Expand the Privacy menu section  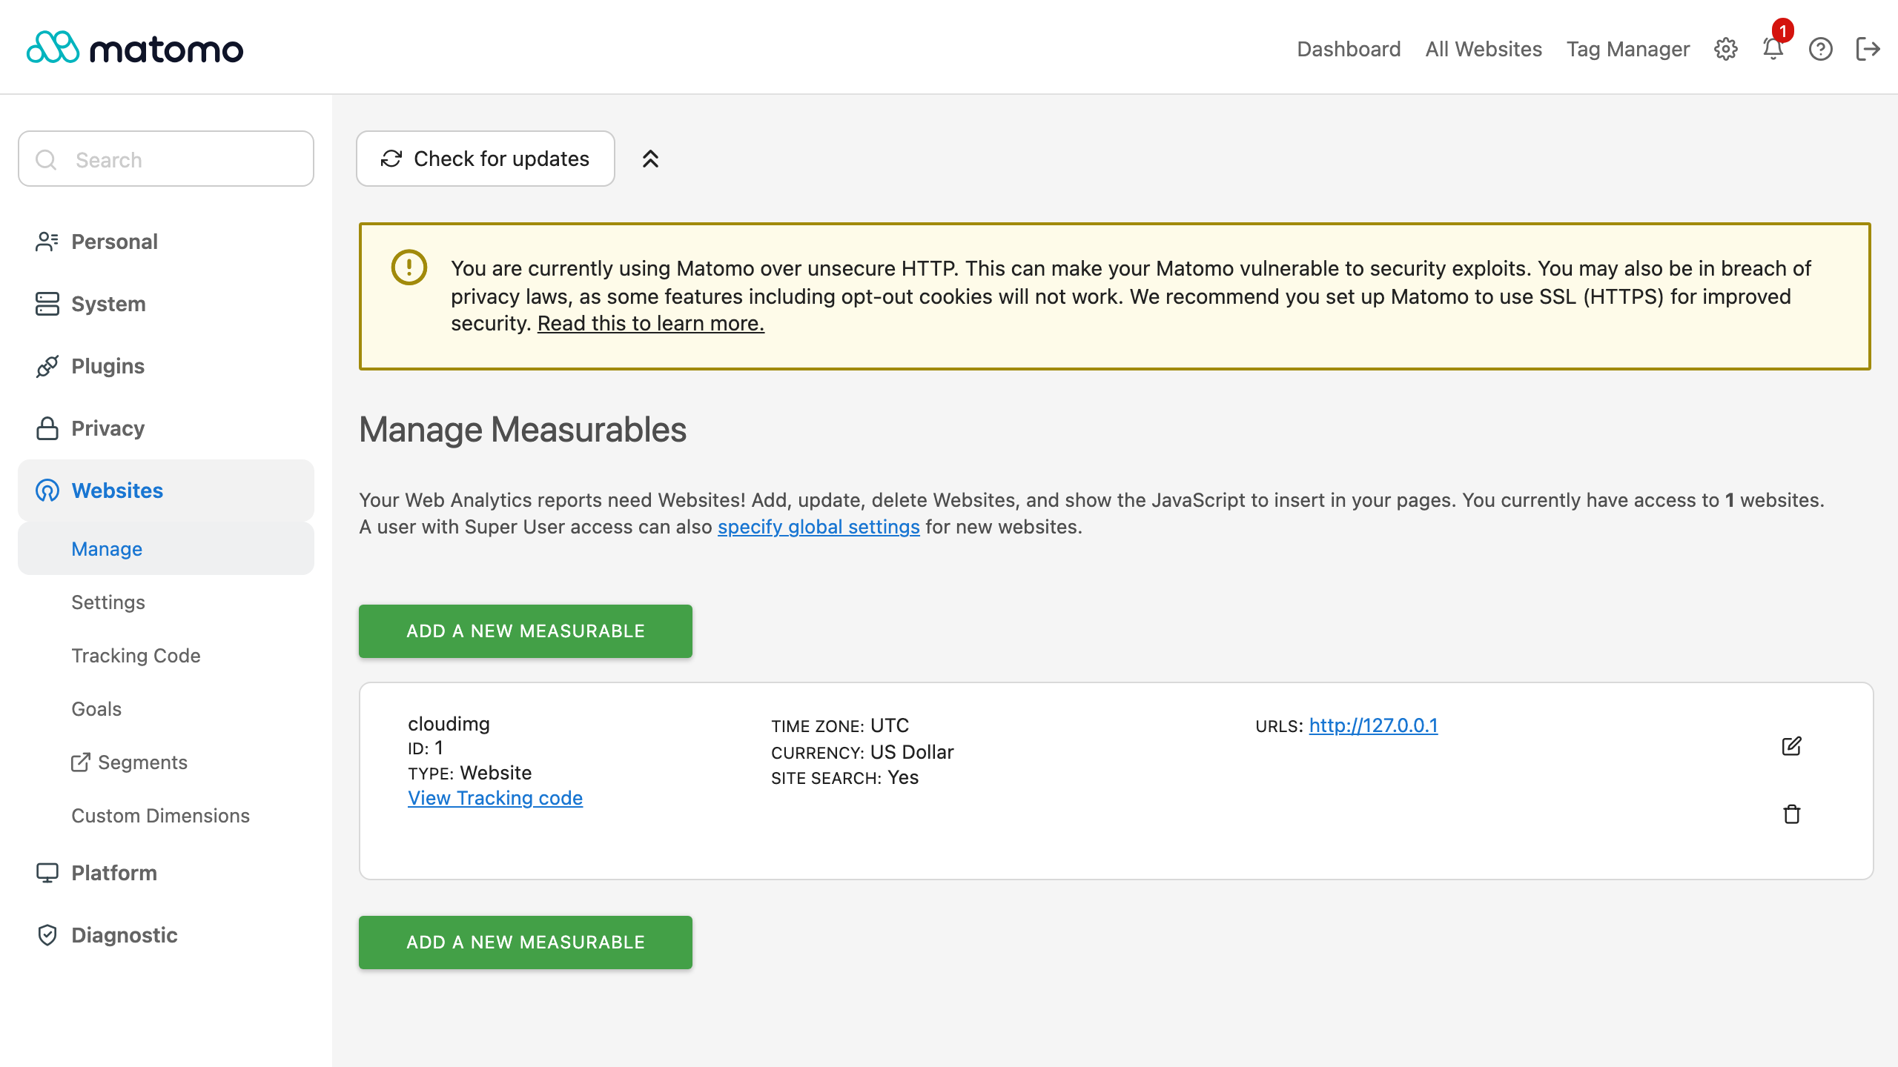pyautogui.click(x=166, y=428)
